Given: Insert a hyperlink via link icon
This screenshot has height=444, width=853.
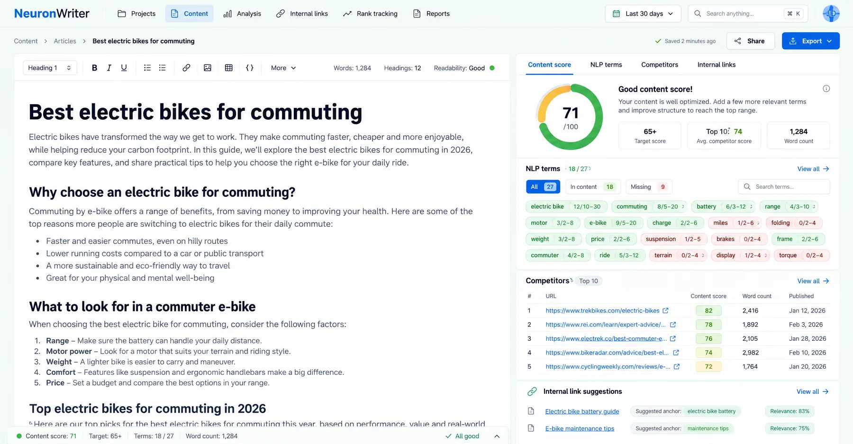Looking at the screenshot, I should point(186,68).
